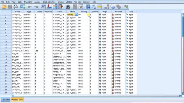Click Measure cell Ordinal for jpns_pstv
Screen dimensions: 184x103
coord(118,87)
